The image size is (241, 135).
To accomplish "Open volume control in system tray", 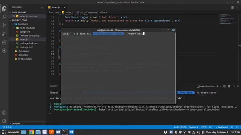I will 198,132.
